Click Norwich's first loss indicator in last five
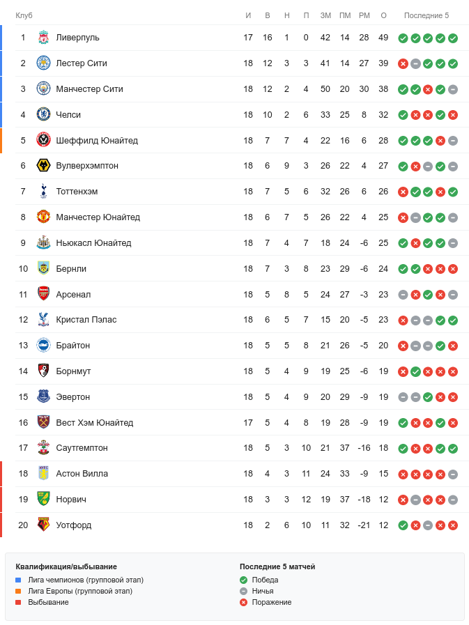 click(403, 500)
